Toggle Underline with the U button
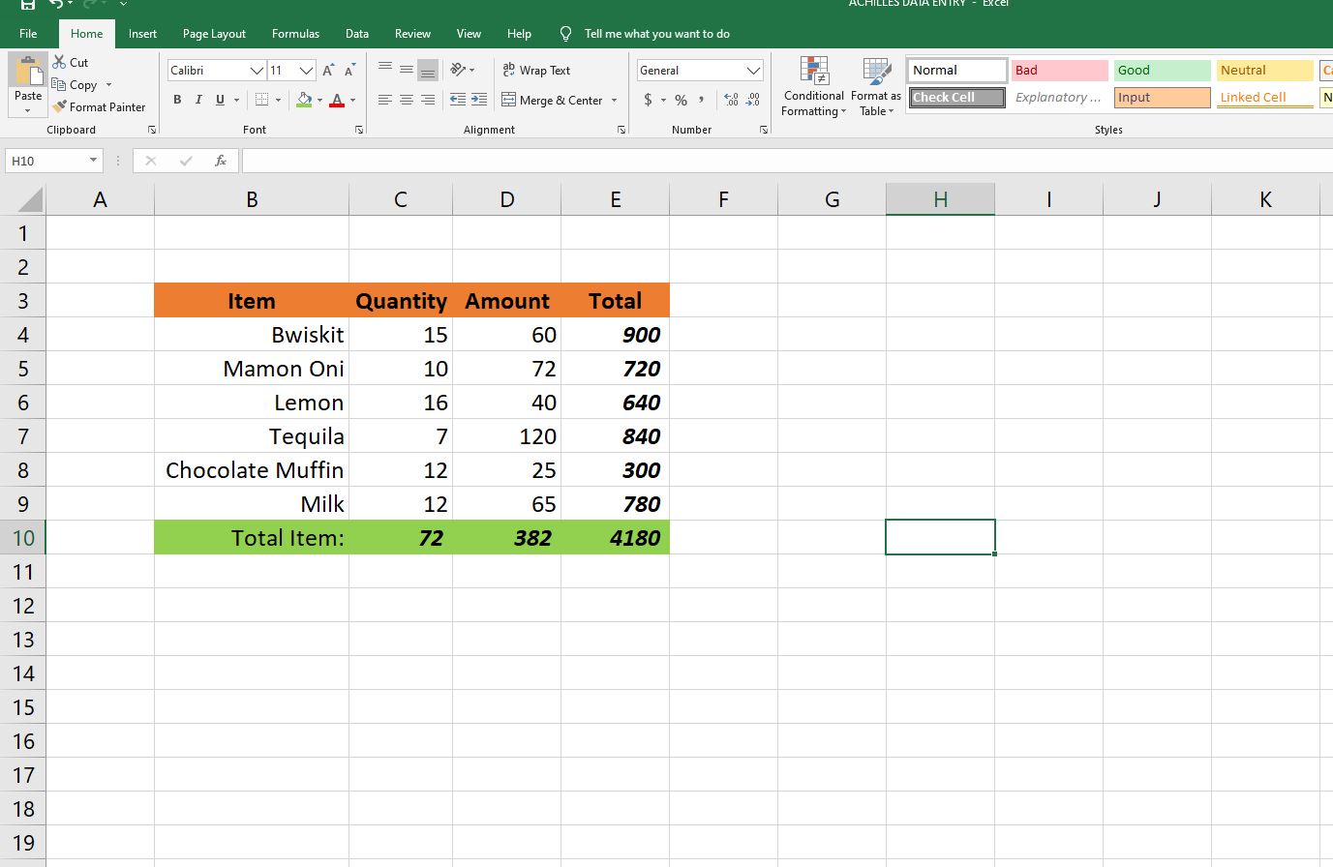 point(220,100)
